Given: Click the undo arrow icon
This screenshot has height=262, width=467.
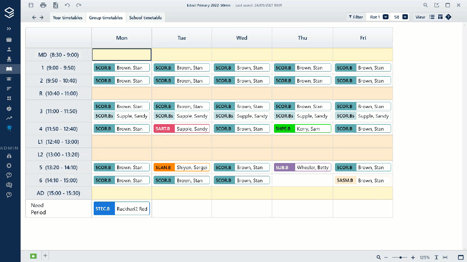Looking at the screenshot, I should coord(67,5).
